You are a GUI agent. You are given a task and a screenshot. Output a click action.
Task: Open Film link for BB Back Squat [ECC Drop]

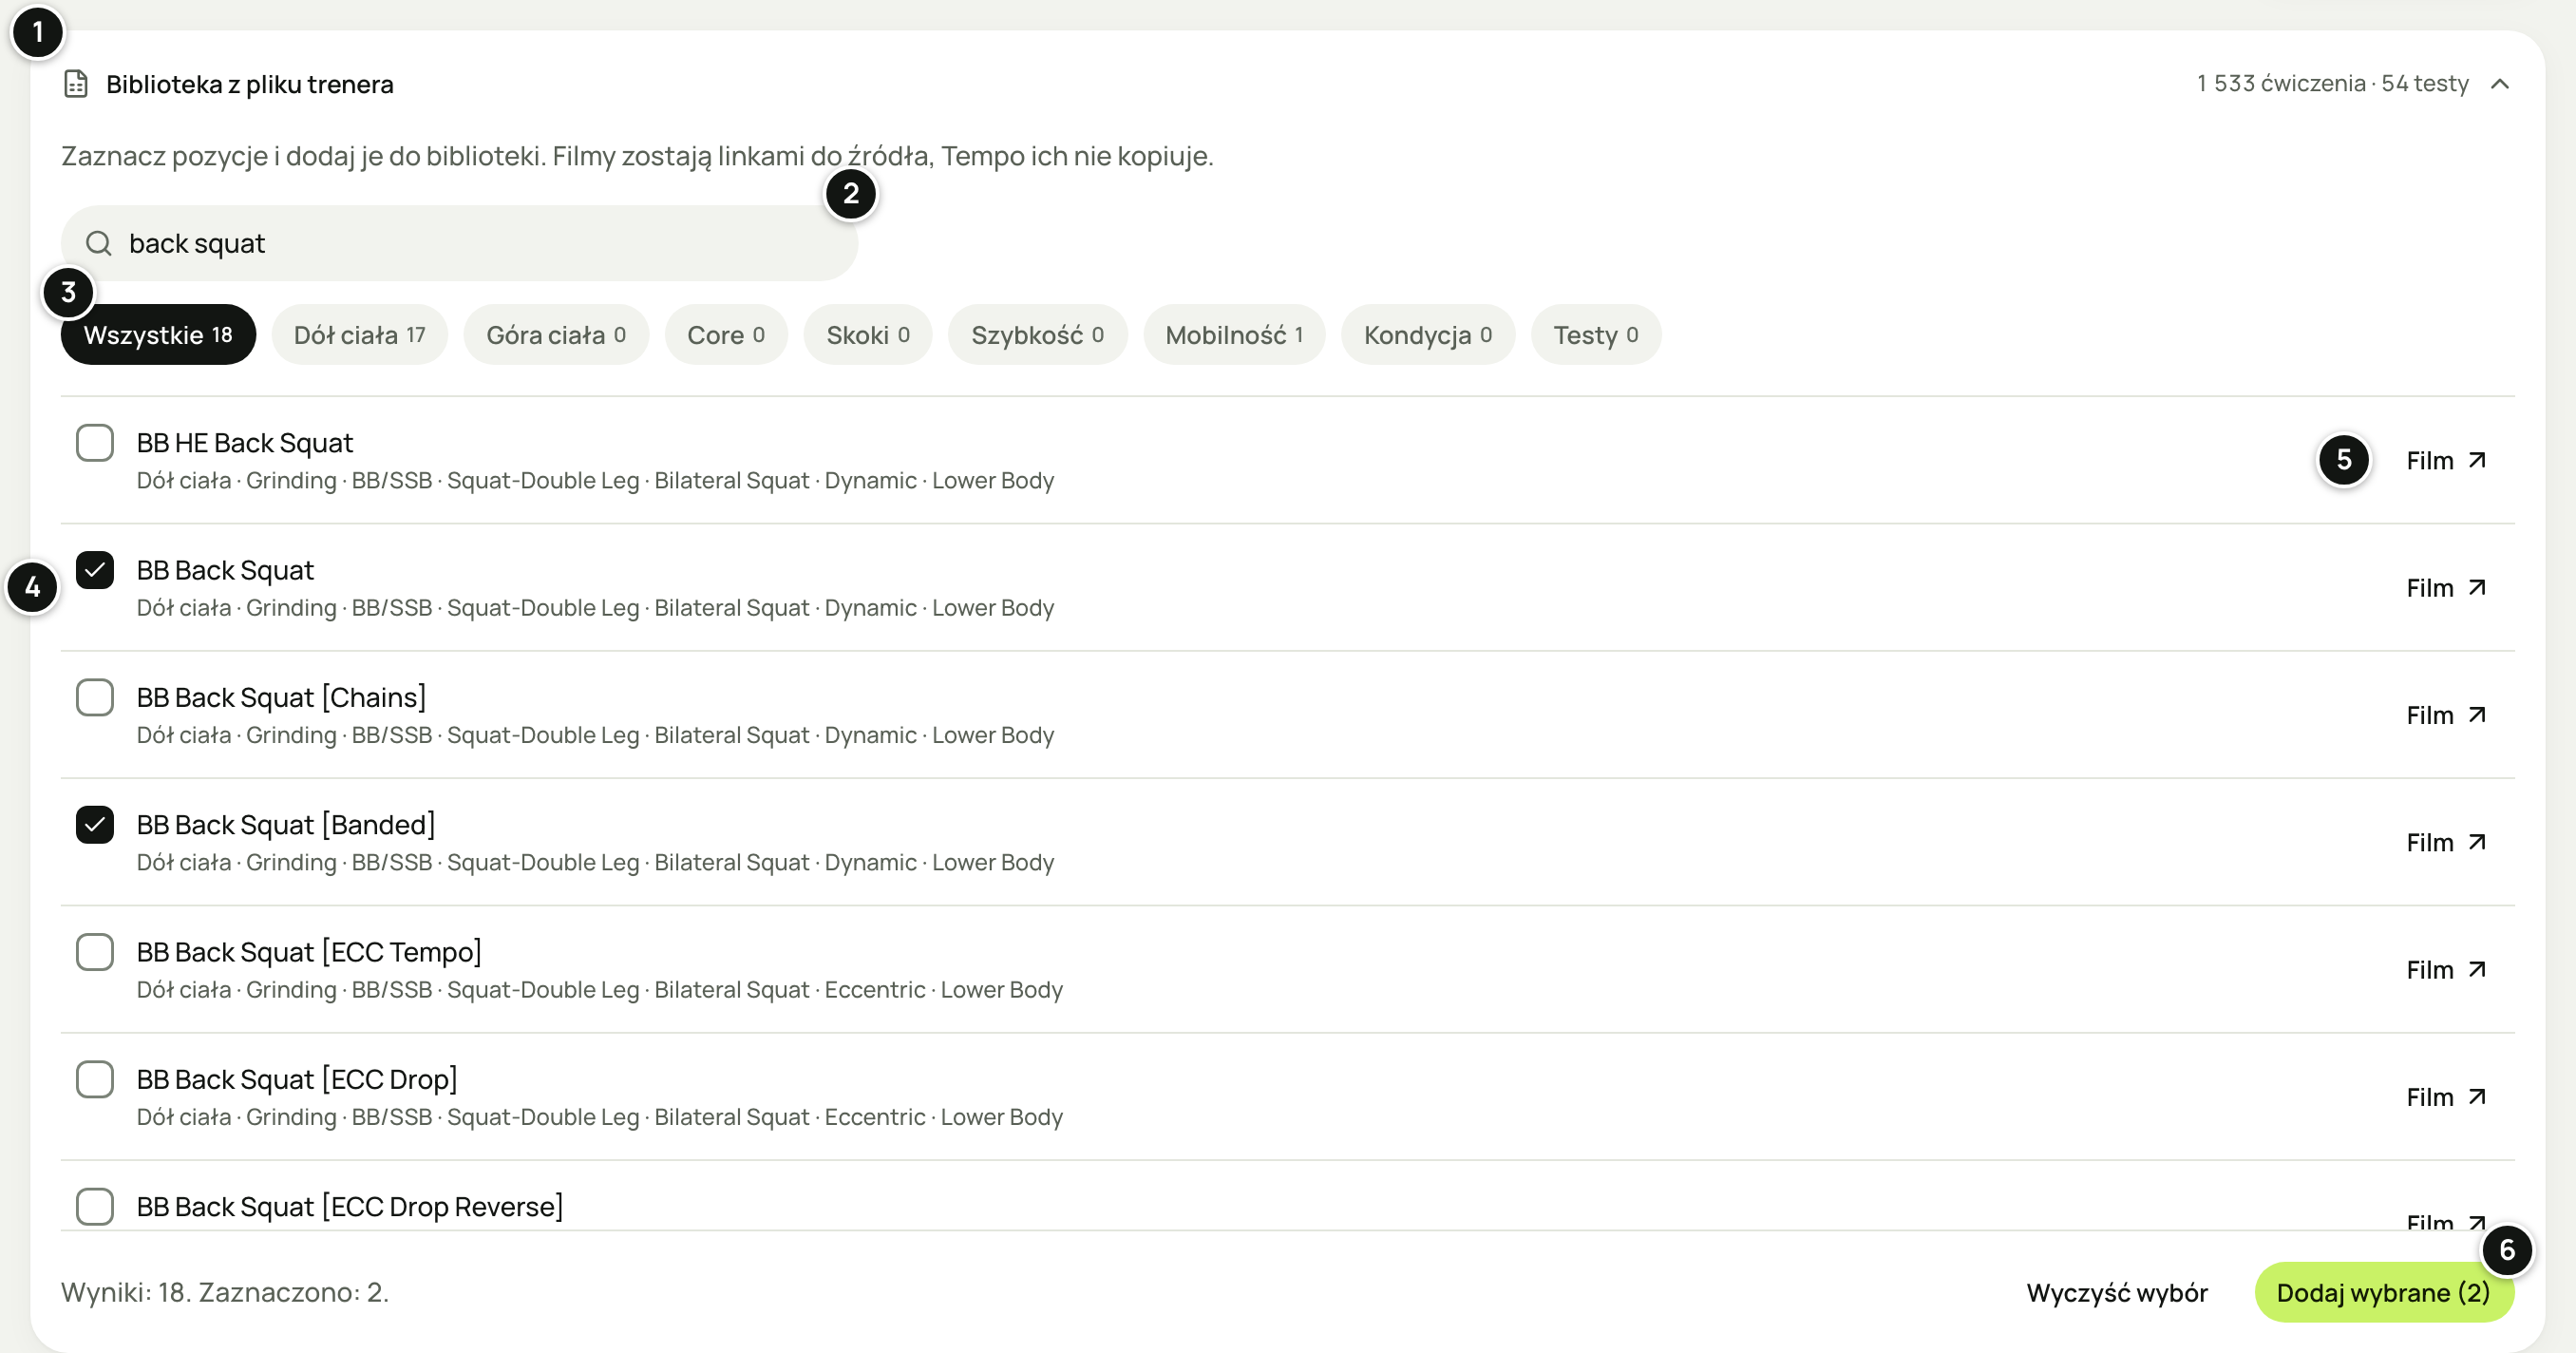click(x=2446, y=1097)
